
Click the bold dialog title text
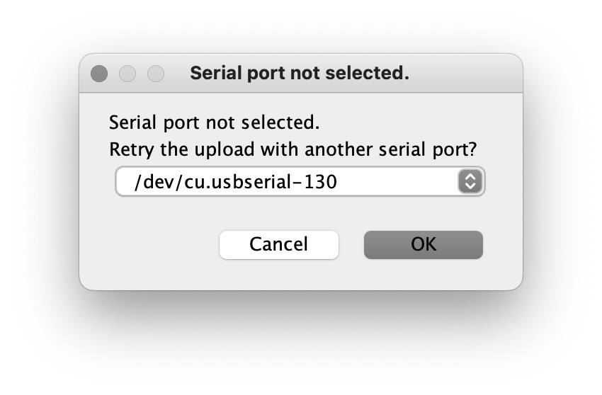pyautogui.click(x=300, y=73)
